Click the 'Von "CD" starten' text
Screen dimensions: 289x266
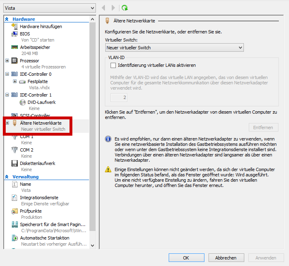pos(38,40)
